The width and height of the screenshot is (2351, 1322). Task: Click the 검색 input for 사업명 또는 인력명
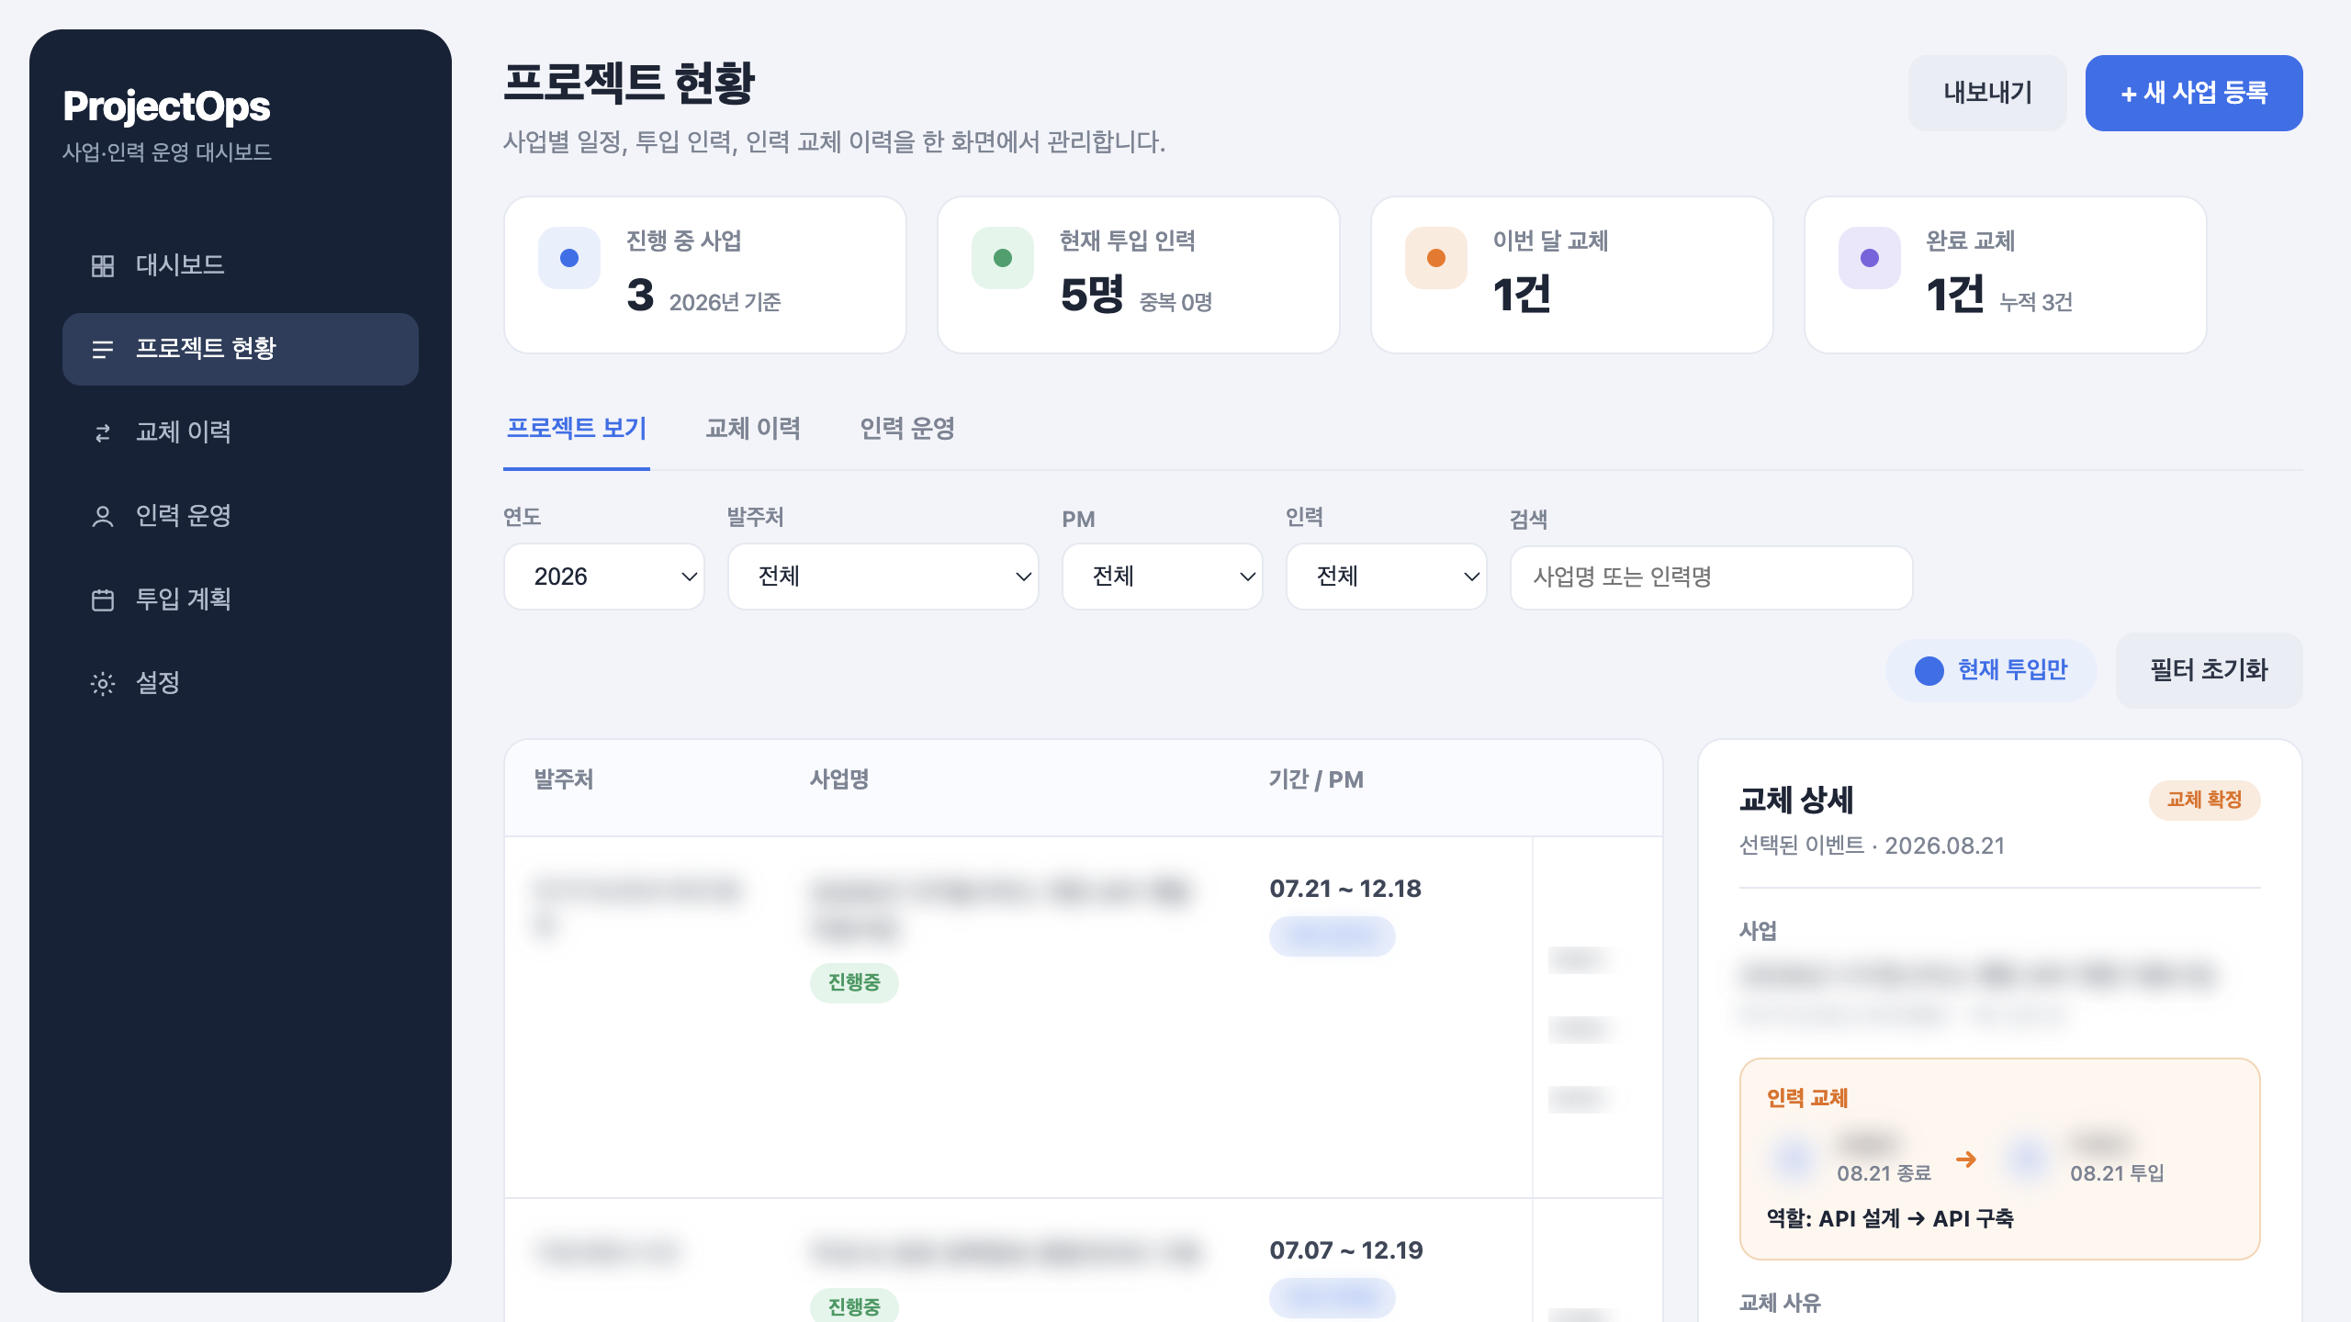(x=1712, y=577)
